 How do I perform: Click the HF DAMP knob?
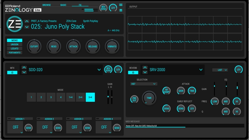tap(167, 91)
